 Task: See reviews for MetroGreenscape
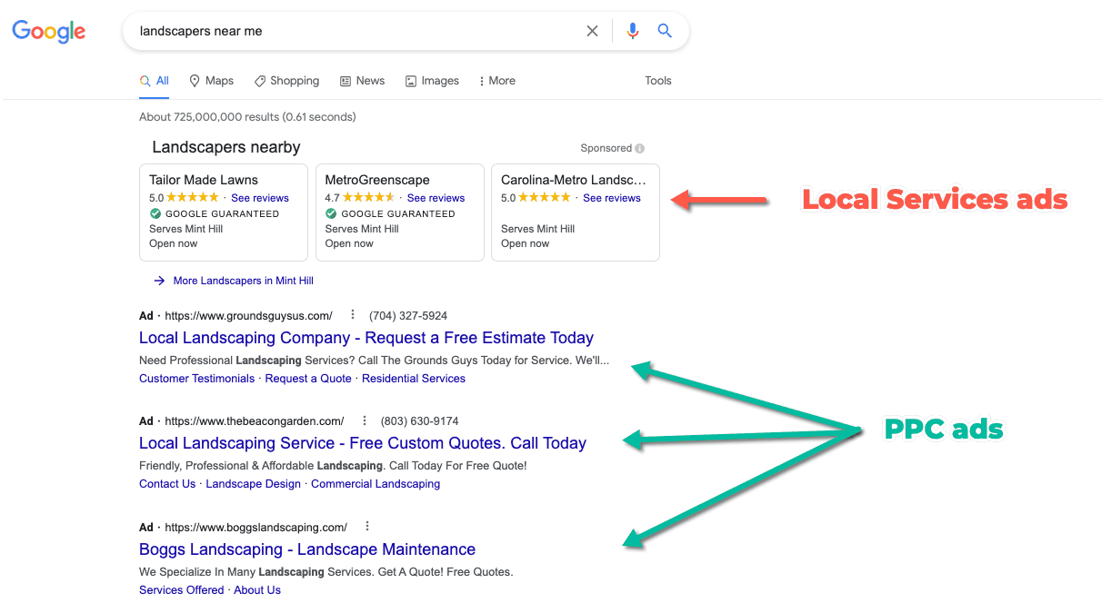(x=436, y=197)
